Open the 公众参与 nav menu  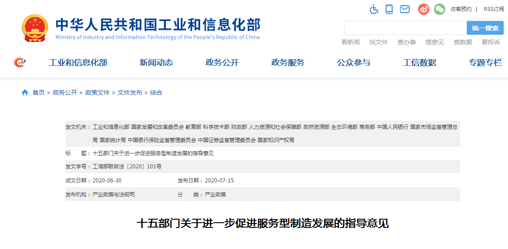pyautogui.click(x=354, y=63)
